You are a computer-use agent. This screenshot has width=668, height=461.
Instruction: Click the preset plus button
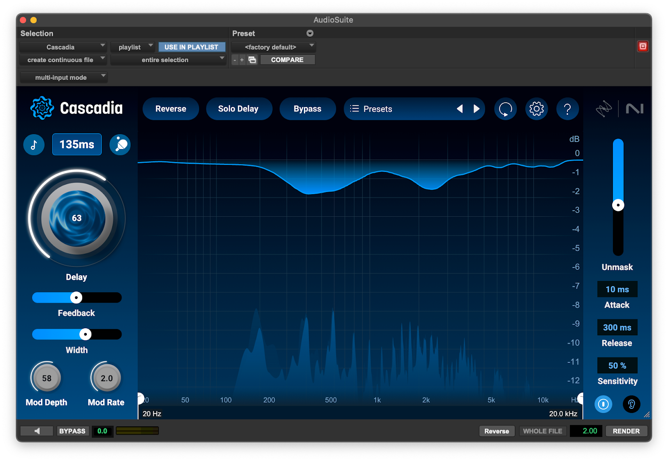coord(242,60)
